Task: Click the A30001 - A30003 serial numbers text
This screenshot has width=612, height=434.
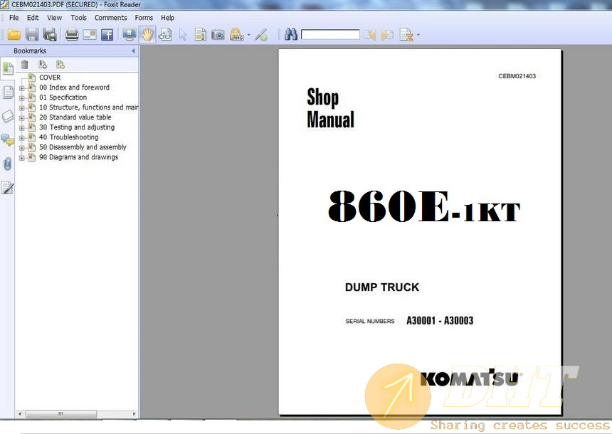Action: click(440, 320)
